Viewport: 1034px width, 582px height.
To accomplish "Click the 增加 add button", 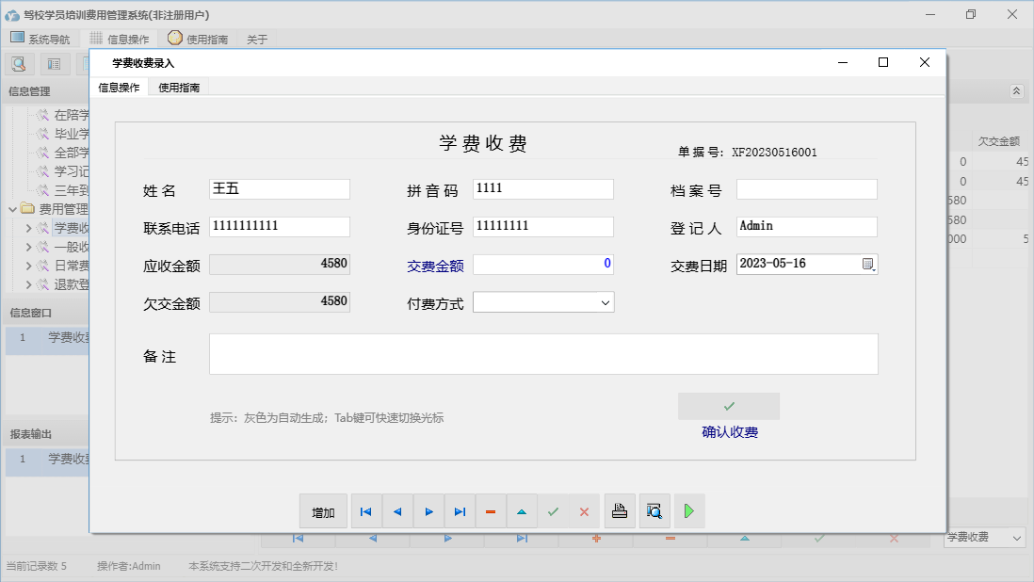I will tap(323, 511).
